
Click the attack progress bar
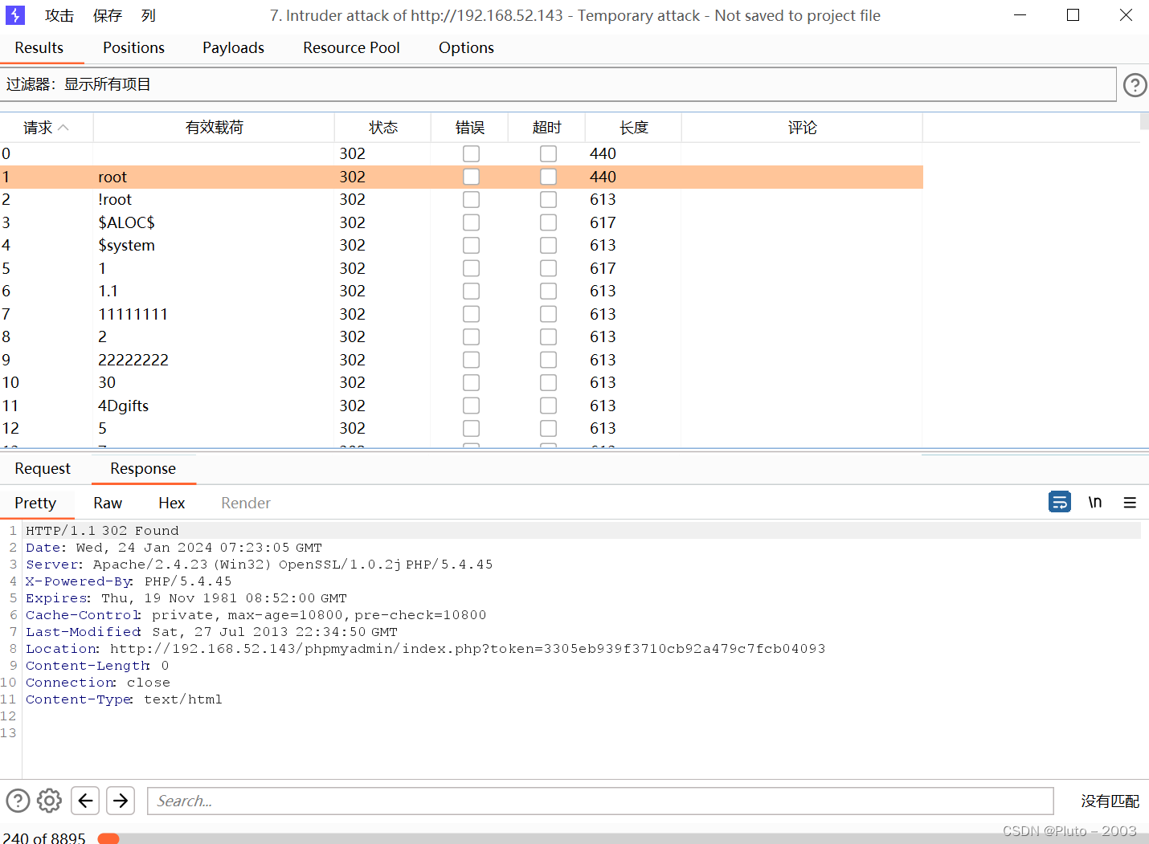click(x=623, y=838)
